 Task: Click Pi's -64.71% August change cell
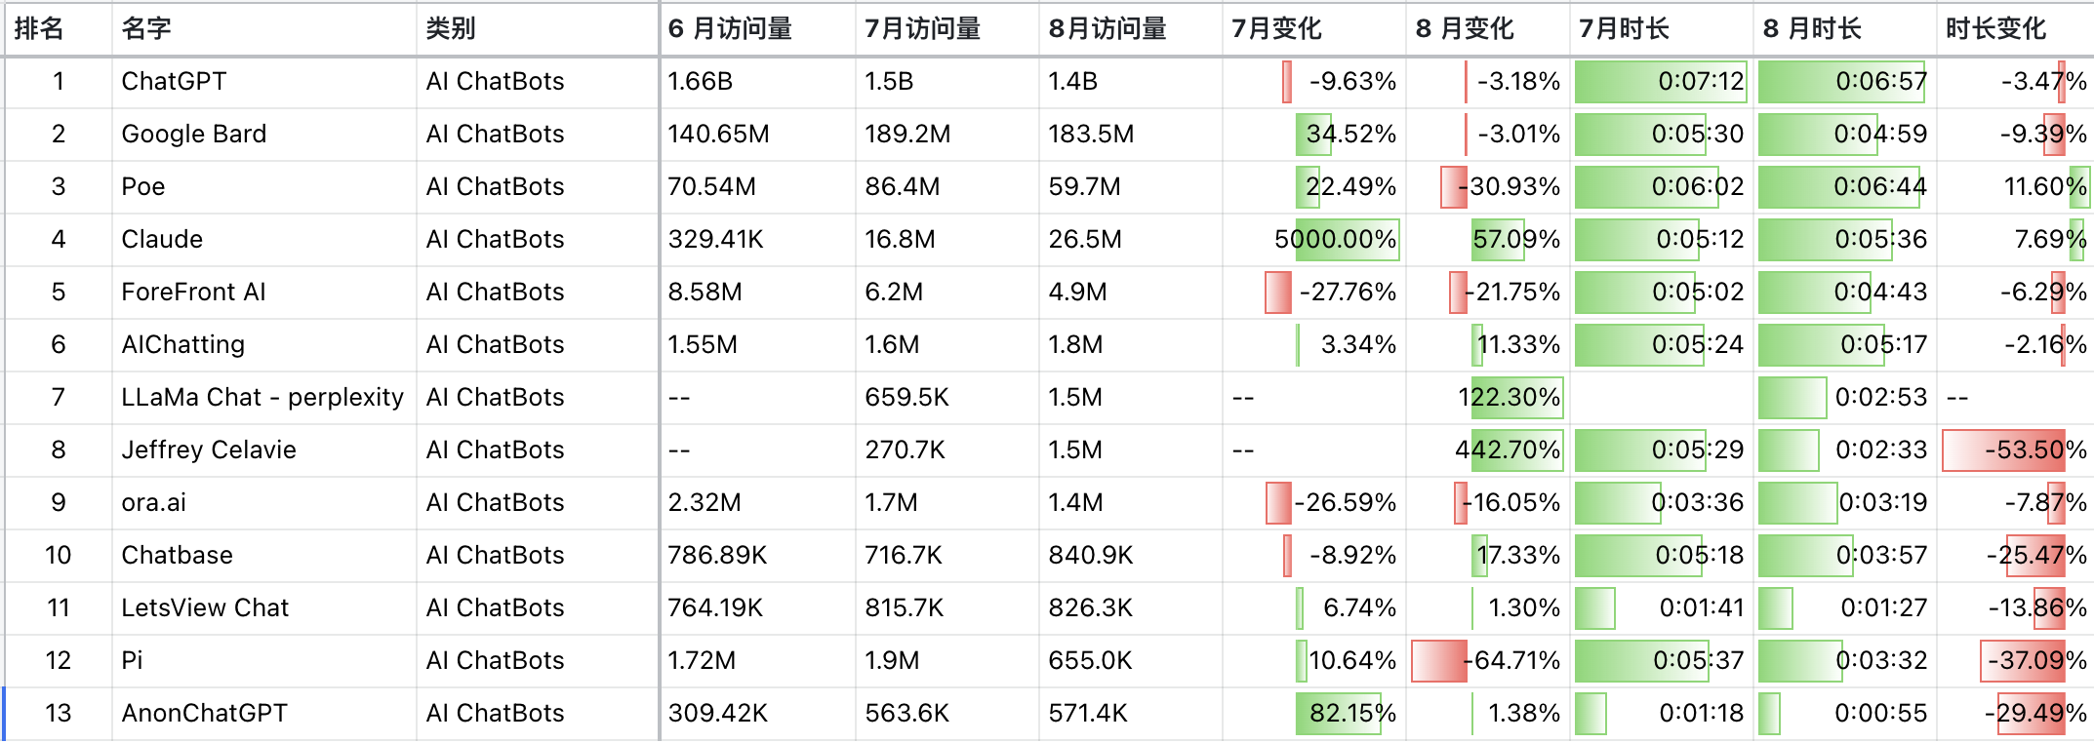[x=1488, y=661]
